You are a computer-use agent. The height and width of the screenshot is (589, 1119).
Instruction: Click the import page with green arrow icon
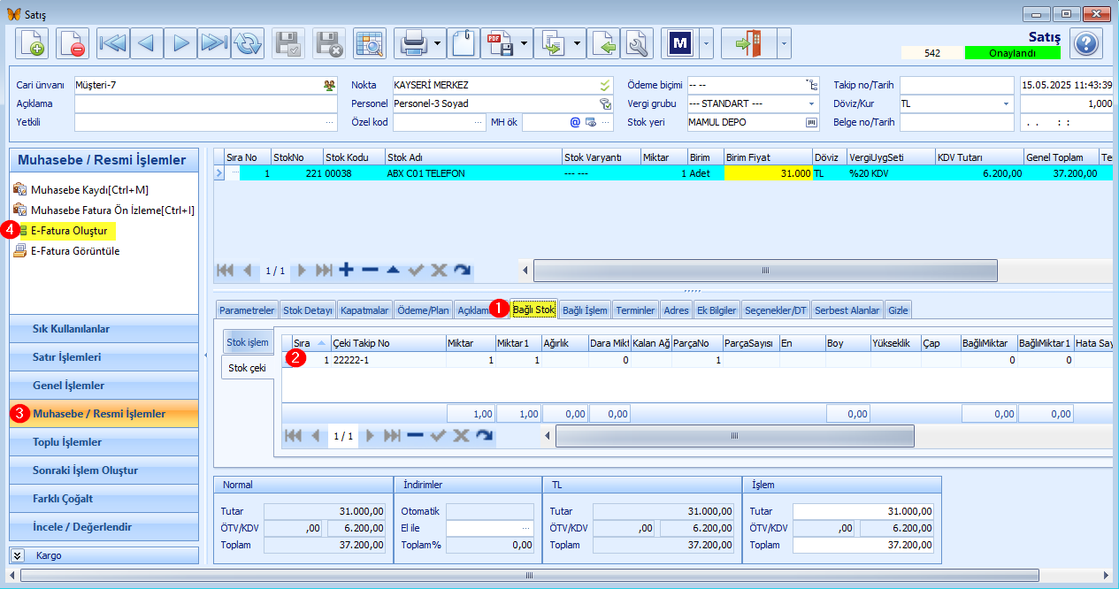click(x=603, y=42)
